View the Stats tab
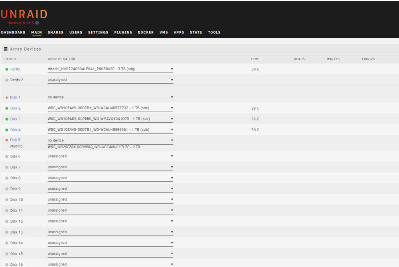 pos(196,33)
